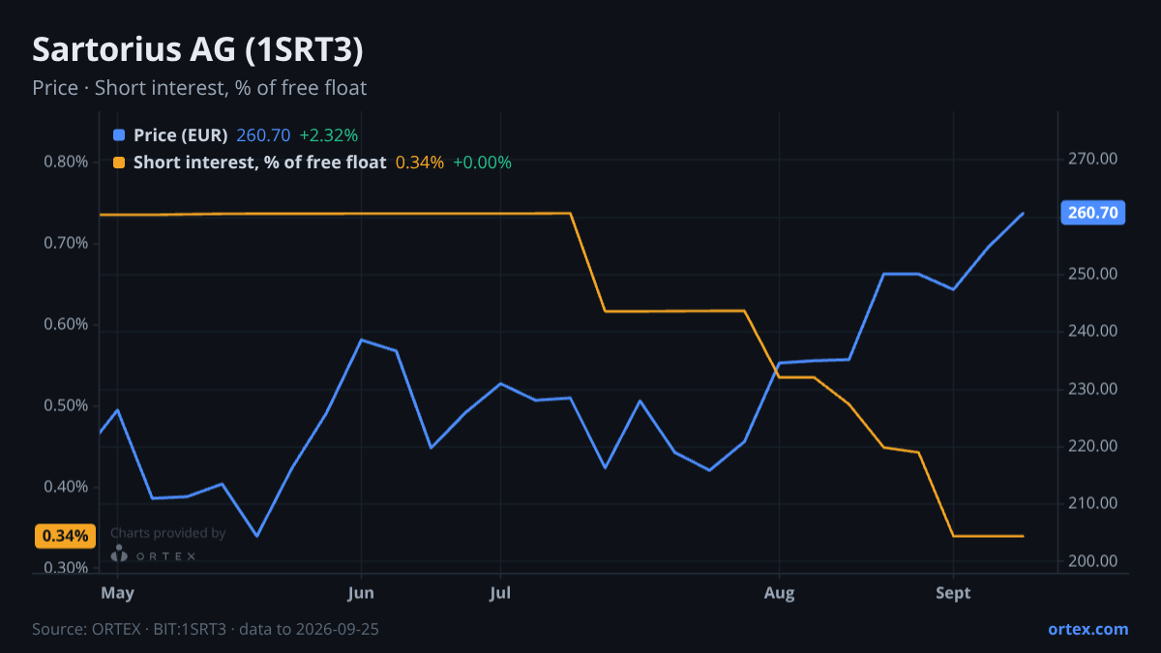Image resolution: width=1161 pixels, height=653 pixels.
Task: Click the 210.00 right axis label
Action: [1093, 503]
